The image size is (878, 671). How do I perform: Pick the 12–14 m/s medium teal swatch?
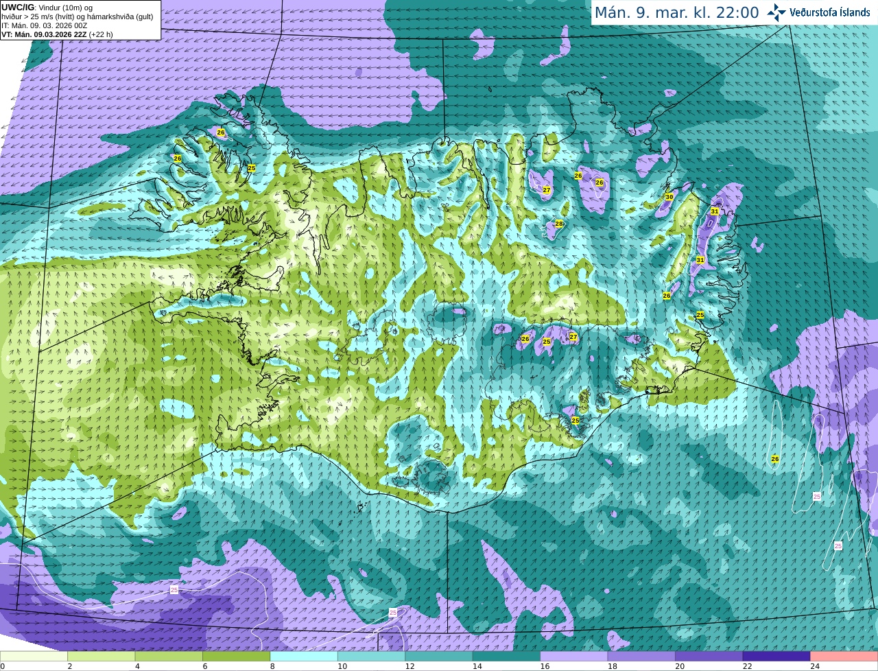pyautogui.click(x=439, y=656)
